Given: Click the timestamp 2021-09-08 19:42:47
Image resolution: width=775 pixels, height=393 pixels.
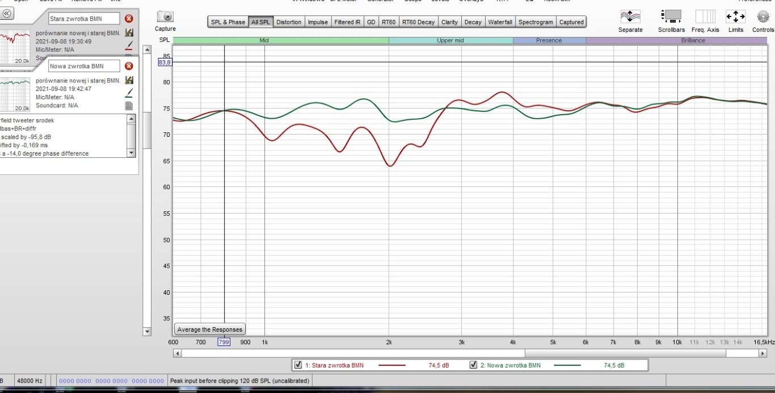Looking at the screenshot, I should (63, 89).
